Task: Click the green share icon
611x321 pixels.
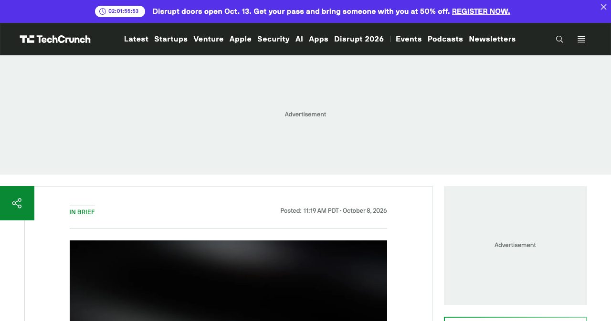Action: pos(17,203)
